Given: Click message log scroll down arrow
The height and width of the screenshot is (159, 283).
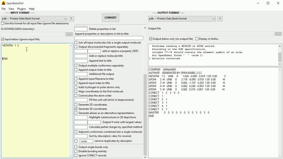Looking at the screenshot, I should [280, 64].
